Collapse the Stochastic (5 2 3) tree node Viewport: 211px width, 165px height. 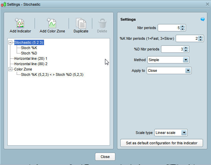[10, 42]
